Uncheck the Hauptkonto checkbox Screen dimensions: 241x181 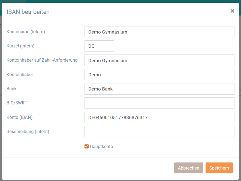coord(86,146)
